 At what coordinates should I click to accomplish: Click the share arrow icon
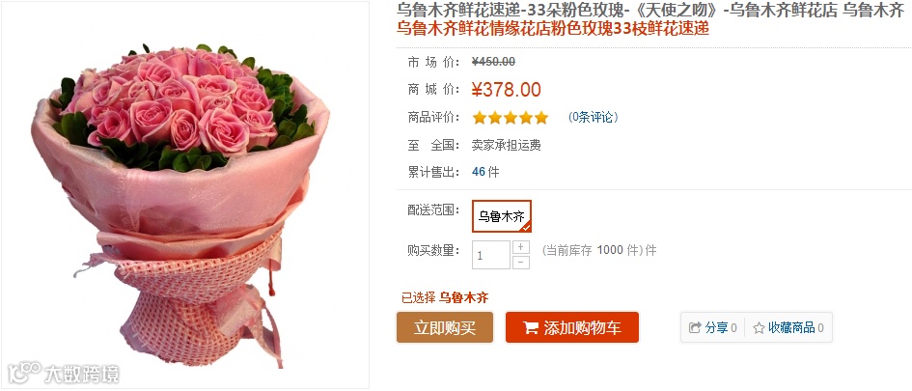695,327
